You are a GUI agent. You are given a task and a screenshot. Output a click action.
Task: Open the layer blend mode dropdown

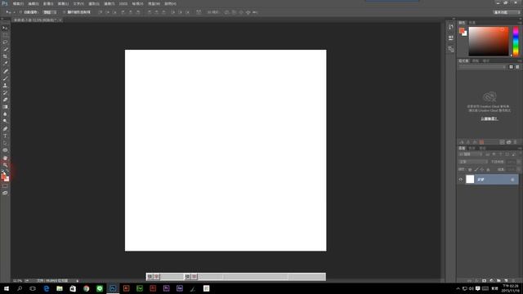coord(473,162)
